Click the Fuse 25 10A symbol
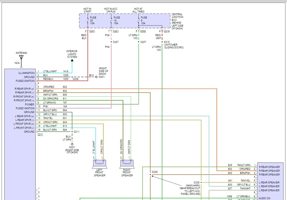287x200 pixels. click(88, 21)
